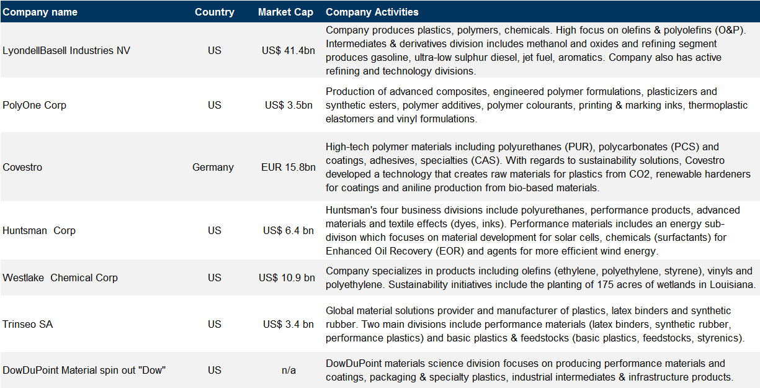Select the 'LyondellBasell Industries NV' company cell

point(66,50)
